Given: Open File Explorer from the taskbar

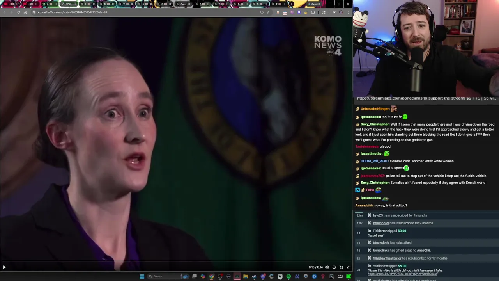Looking at the screenshot, I should [x=246, y=276].
